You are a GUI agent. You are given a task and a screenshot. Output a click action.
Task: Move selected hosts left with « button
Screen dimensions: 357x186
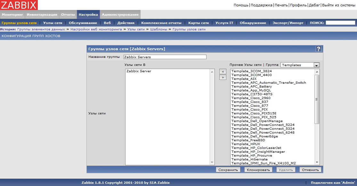pyautogui.click(x=223, y=72)
